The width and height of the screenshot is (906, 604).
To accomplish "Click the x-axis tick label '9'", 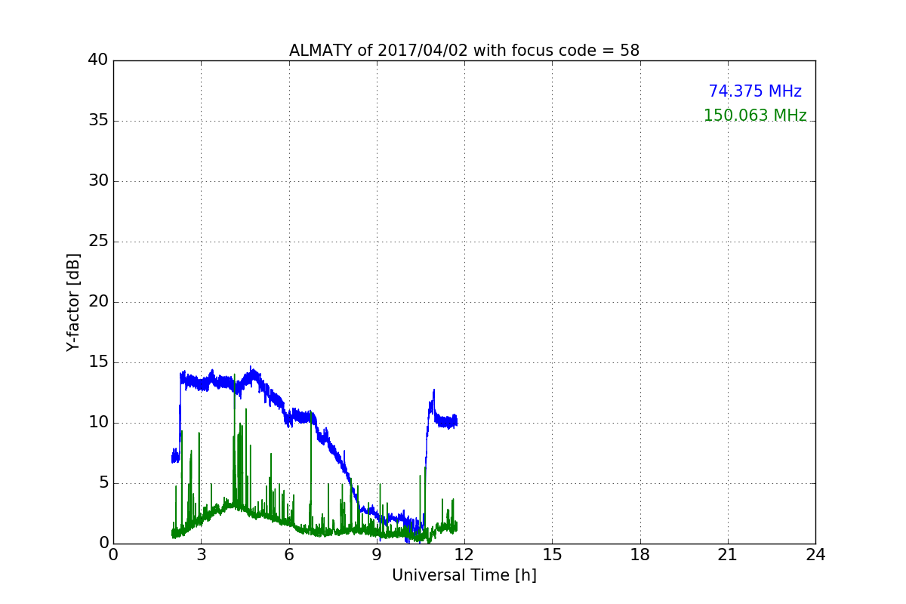I will [x=377, y=555].
